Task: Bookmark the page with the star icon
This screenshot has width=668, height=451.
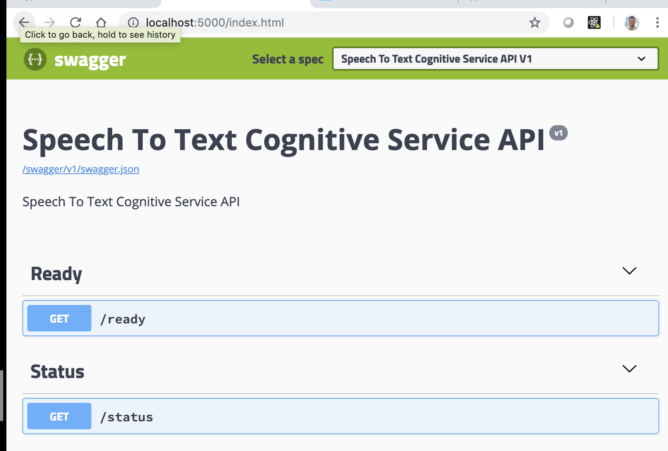Action: coord(535,23)
